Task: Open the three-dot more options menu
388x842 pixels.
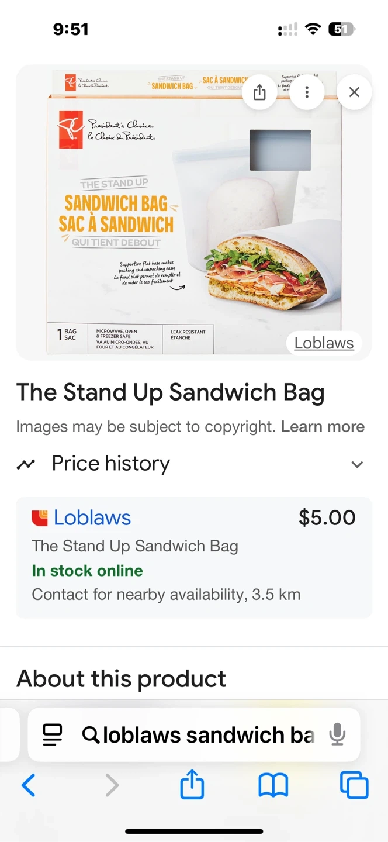Action: 307,92
